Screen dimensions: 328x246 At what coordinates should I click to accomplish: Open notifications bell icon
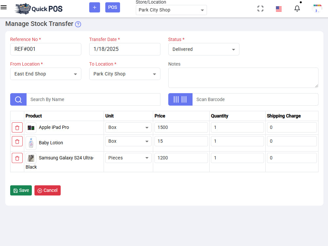click(x=297, y=9)
